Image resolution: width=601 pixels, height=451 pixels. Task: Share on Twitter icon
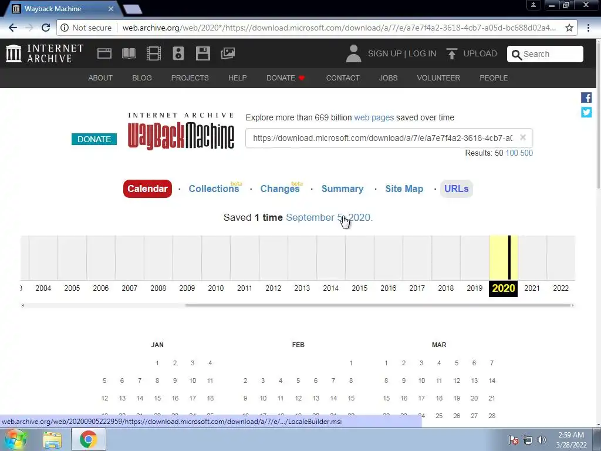click(x=586, y=112)
